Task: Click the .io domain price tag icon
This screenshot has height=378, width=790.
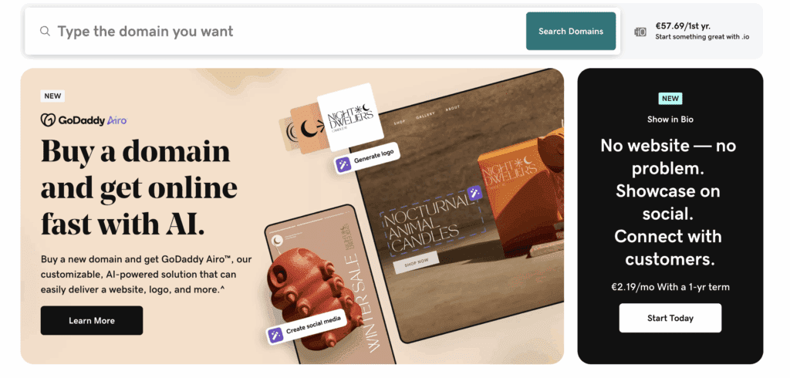Action: [x=640, y=32]
